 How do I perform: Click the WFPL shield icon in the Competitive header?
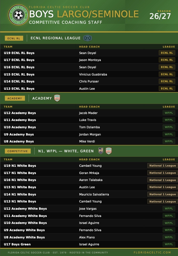click(x=109, y=151)
